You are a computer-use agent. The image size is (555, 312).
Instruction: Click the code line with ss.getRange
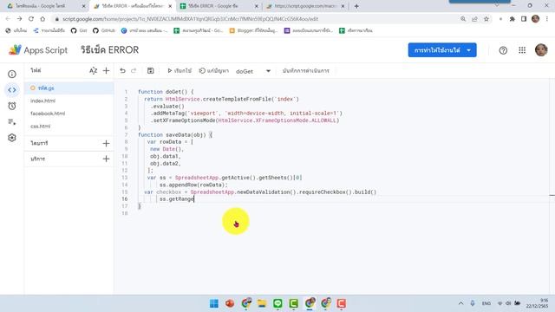click(177, 199)
